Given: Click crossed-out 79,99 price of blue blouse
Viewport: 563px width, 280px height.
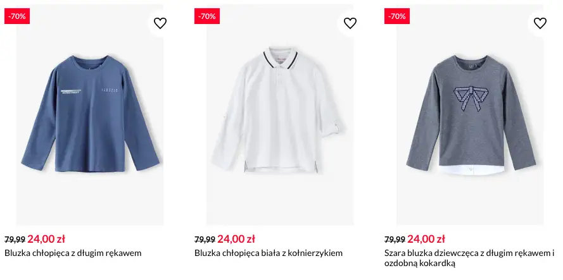Looking at the screenshot, I should [x=15, y=240].
